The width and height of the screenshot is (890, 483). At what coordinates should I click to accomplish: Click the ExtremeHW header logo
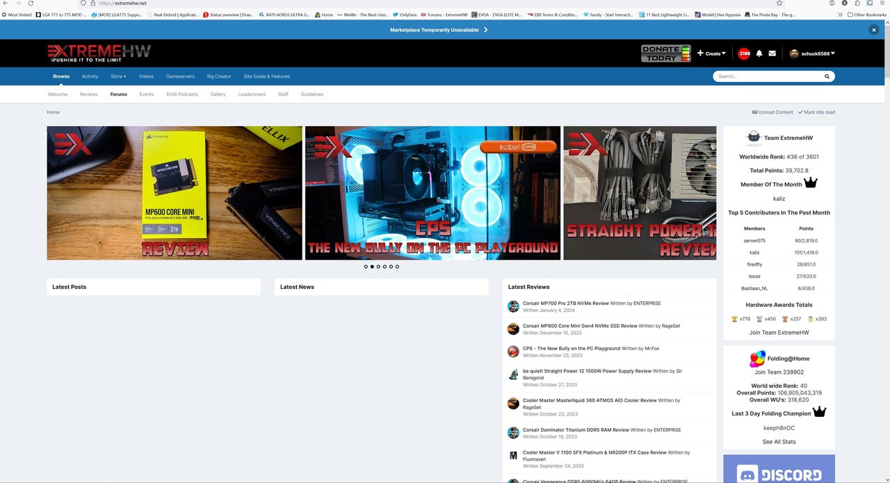coord(97,52)
